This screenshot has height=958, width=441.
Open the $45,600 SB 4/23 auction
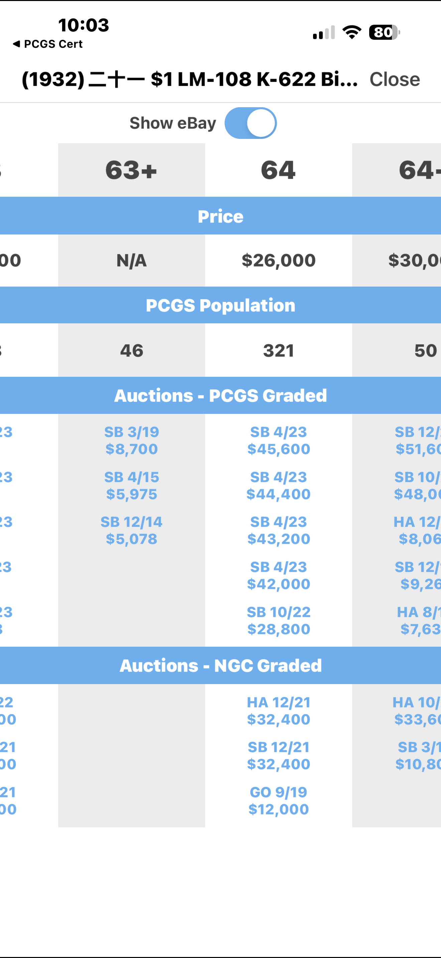tap(279, 440)
